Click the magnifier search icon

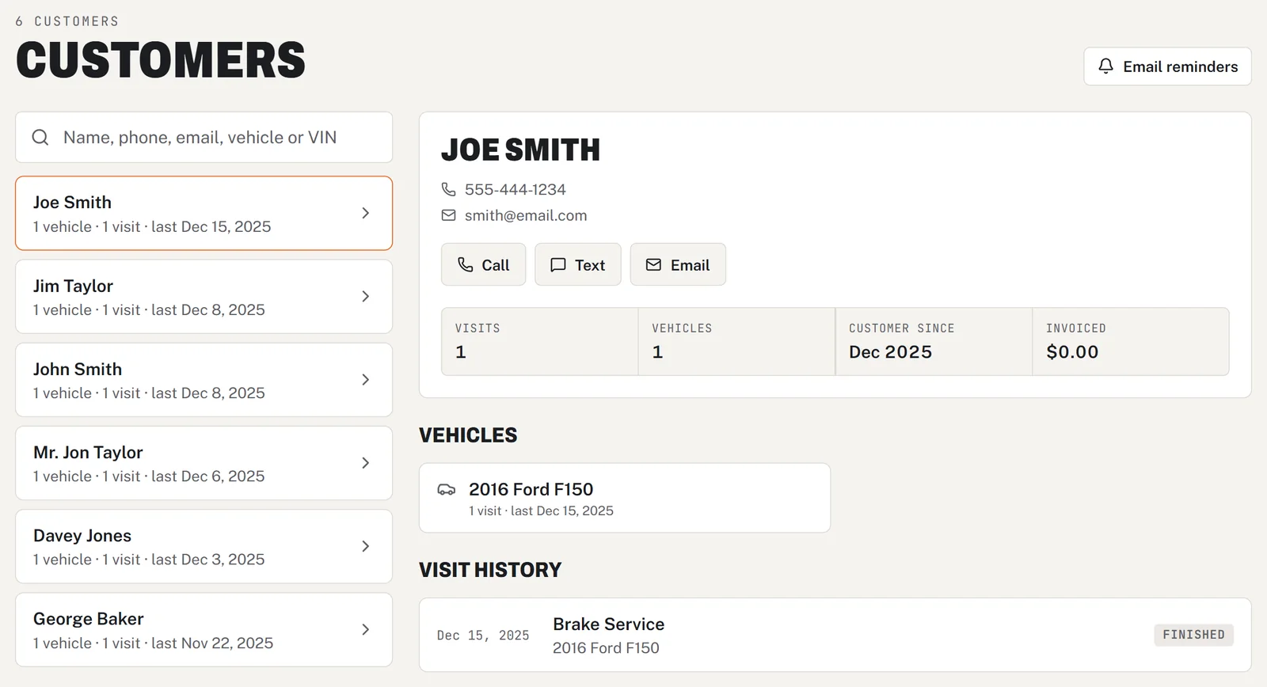click(x=40, y=137)
